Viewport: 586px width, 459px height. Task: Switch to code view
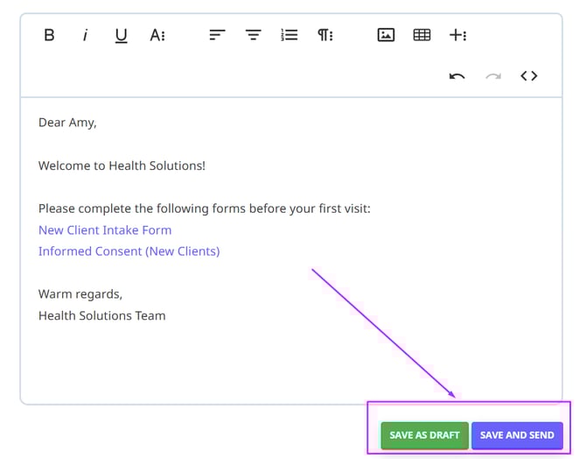click(x=528, y=76)
